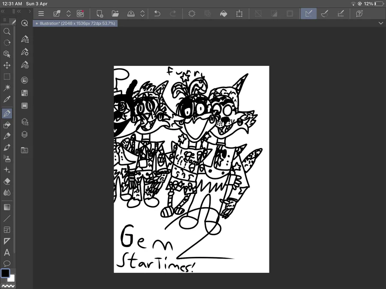Click the Fill bucket command
This screenshot has width=386, height=289.
click(x=223, y=14)
